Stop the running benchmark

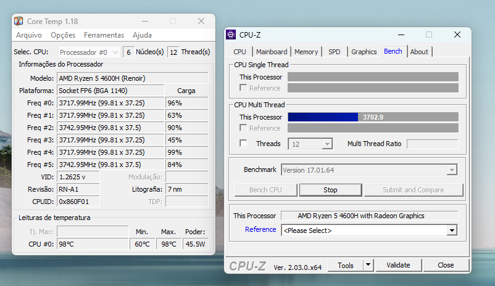coord(331,190)
